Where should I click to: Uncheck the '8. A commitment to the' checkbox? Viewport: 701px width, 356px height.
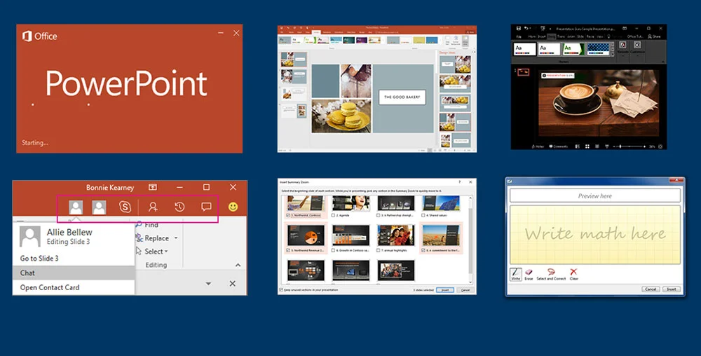pyautogui.click(x=423, y=250)
